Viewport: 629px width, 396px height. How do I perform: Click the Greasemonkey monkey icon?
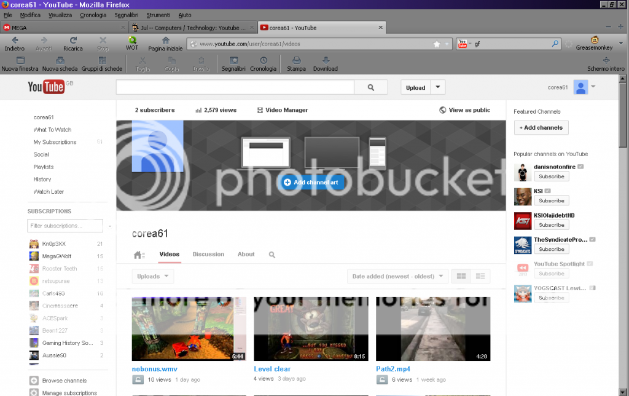click(x=594, y=40)
